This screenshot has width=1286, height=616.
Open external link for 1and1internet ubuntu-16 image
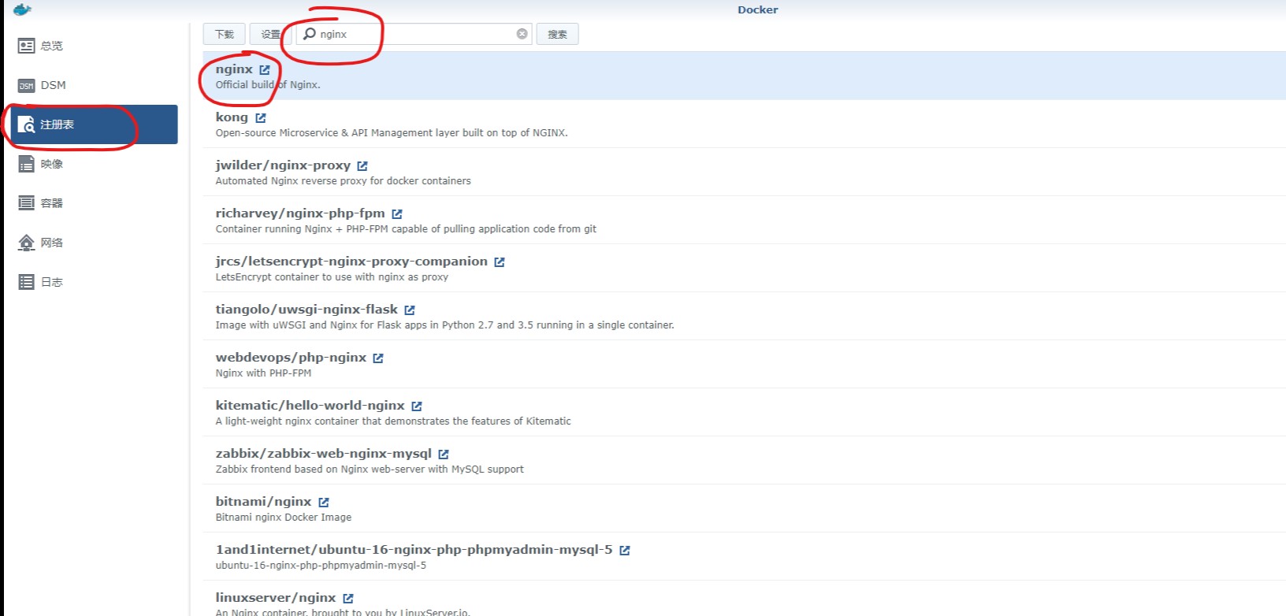click(x=625, y=551)
